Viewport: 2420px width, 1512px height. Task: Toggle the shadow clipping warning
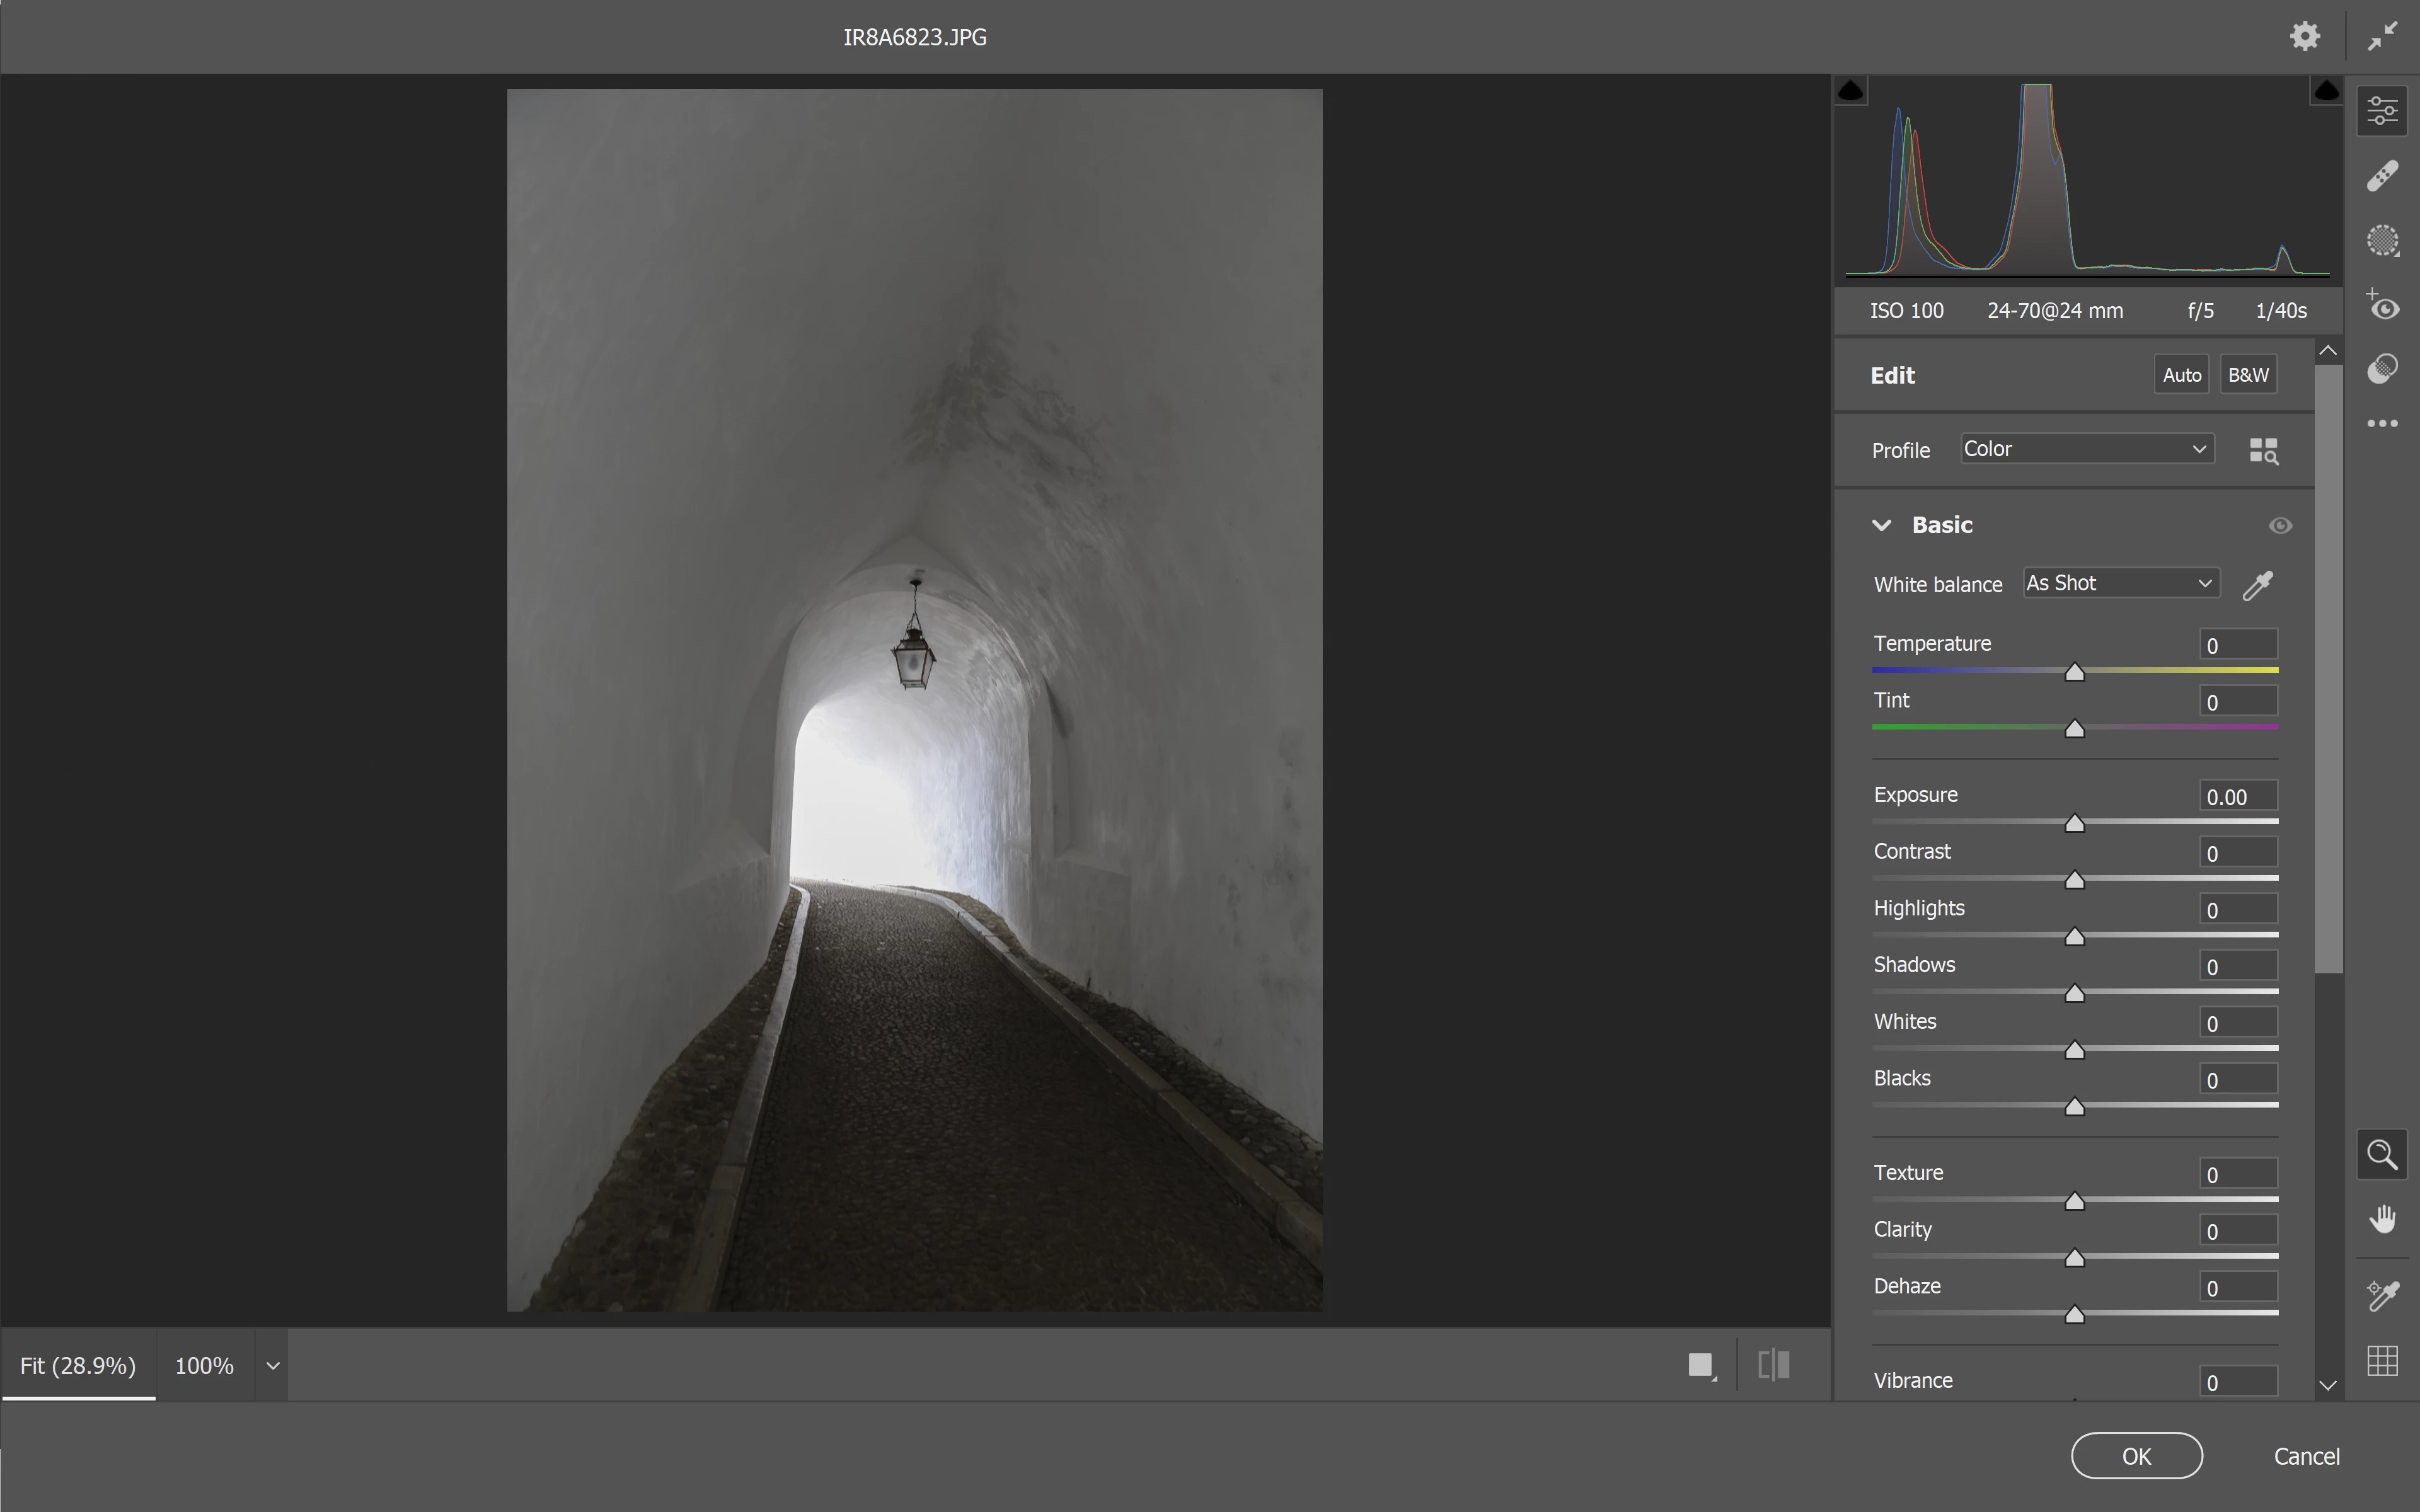pos(1851,91)
